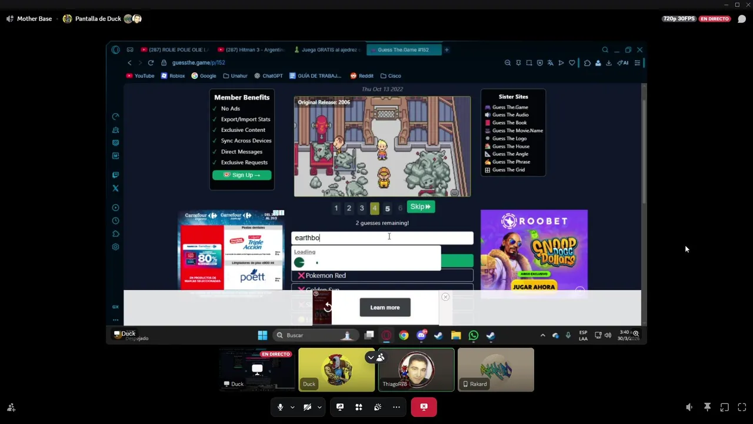Viewport: 753px width, 424px height.
Task: Open WhatsApp from the taskbar
Action: coord(474,335)
